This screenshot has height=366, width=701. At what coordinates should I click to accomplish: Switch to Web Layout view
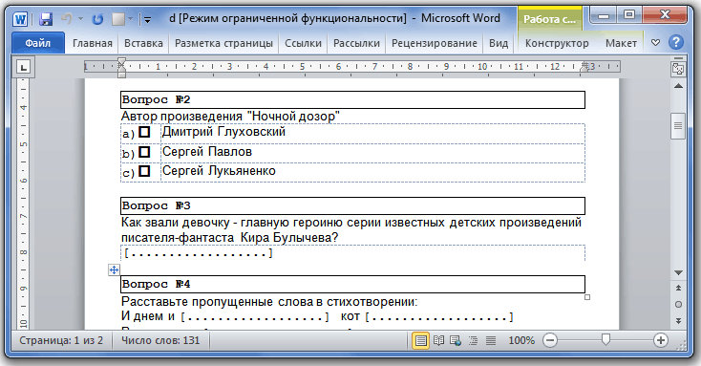pyautogui.click(x=456, y=341)
